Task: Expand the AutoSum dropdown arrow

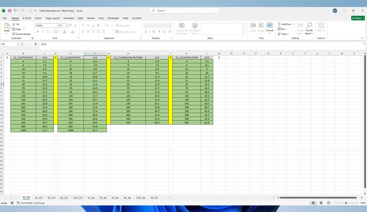Action: click(294, 24)
